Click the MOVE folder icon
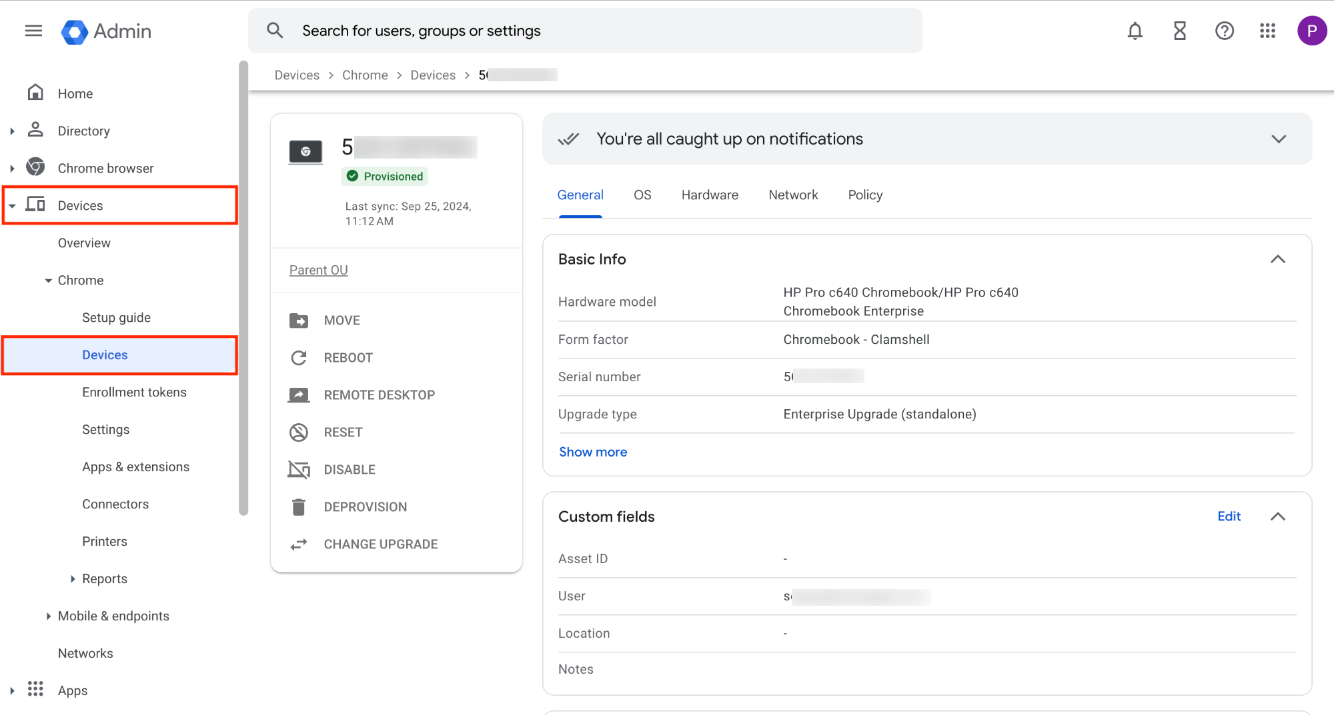The height and width of the screenshot is (715, 1334). (x=299, y=321)
